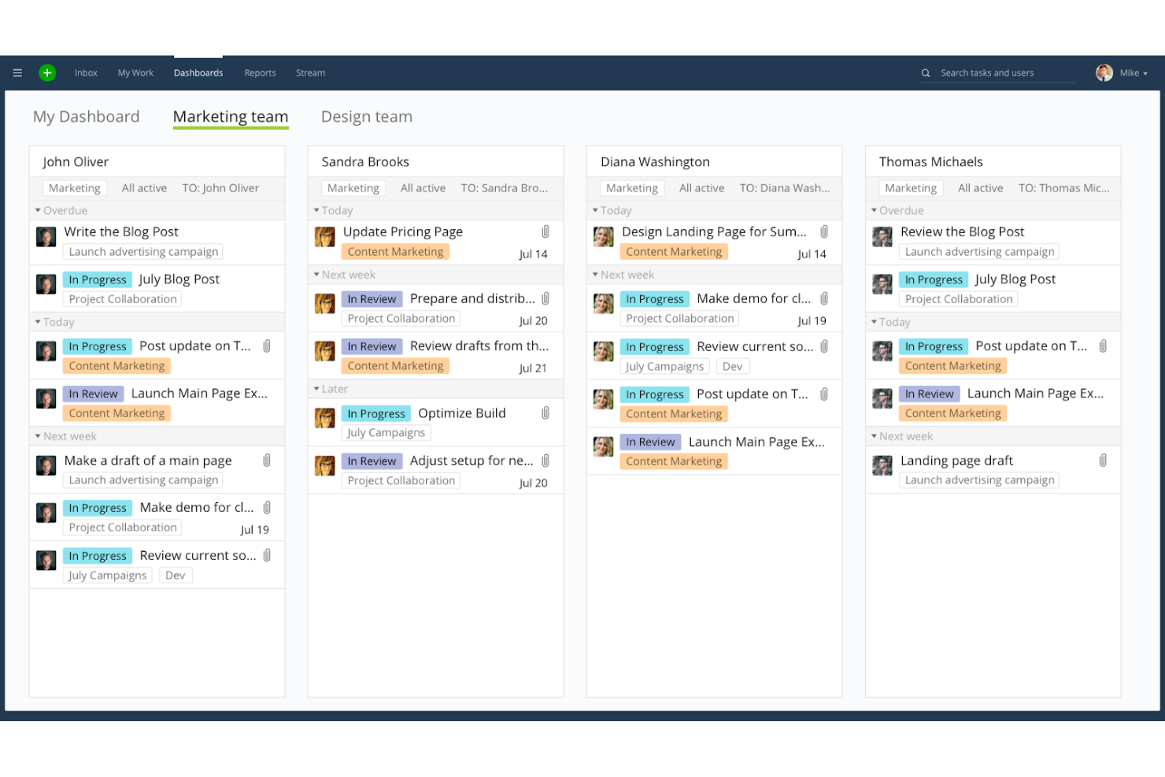Select the My Dashboard tab
This screenshot has height=777, width=1165.
[86, 117]
